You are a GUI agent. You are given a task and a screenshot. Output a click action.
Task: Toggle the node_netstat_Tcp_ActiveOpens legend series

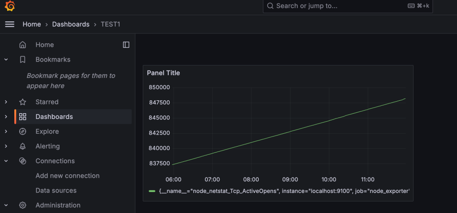284,191
